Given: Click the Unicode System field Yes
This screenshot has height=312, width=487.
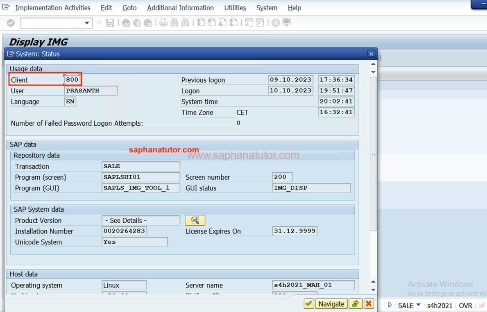Looking at the screenshot, I should tap(134, 242).
